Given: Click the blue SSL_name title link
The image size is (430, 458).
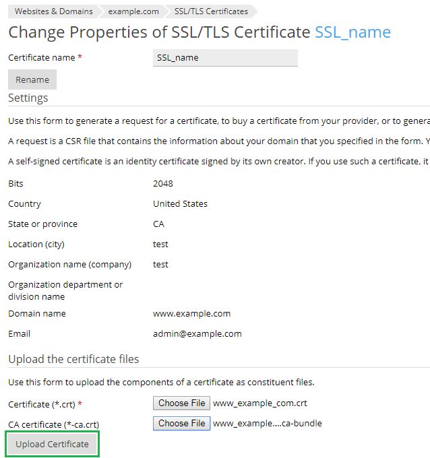Looking at the screenshot, I should click(x=352, y=32).
